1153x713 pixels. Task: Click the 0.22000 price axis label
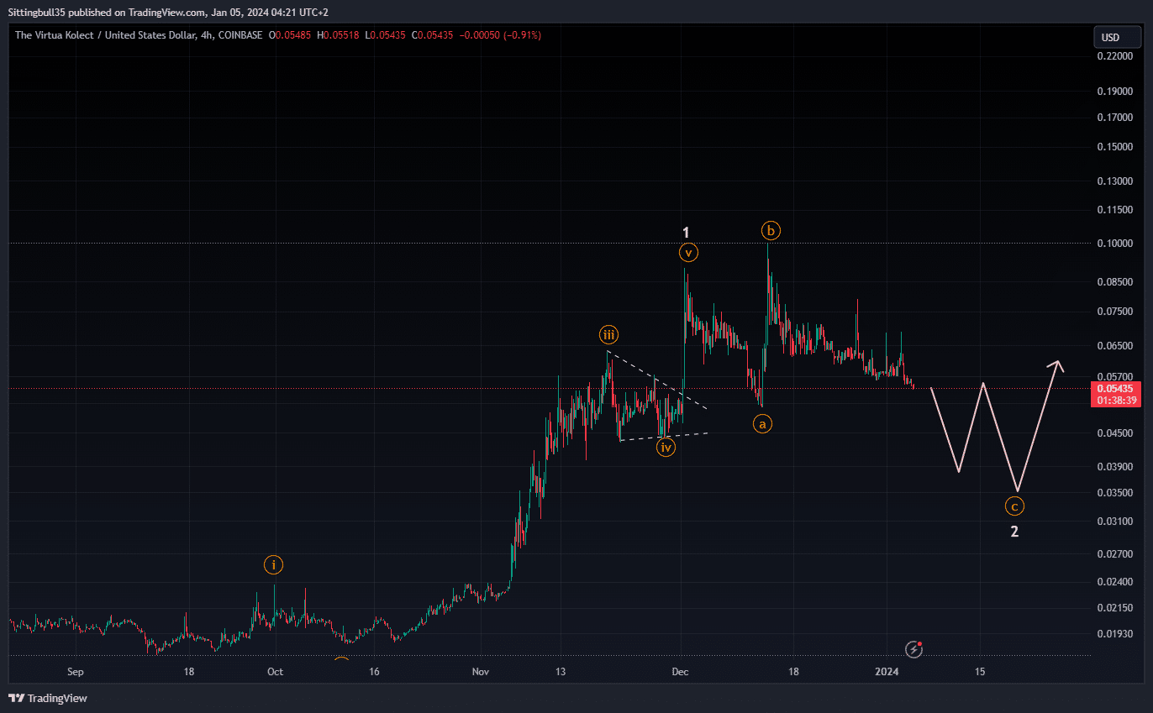[x=1115, y=55]
